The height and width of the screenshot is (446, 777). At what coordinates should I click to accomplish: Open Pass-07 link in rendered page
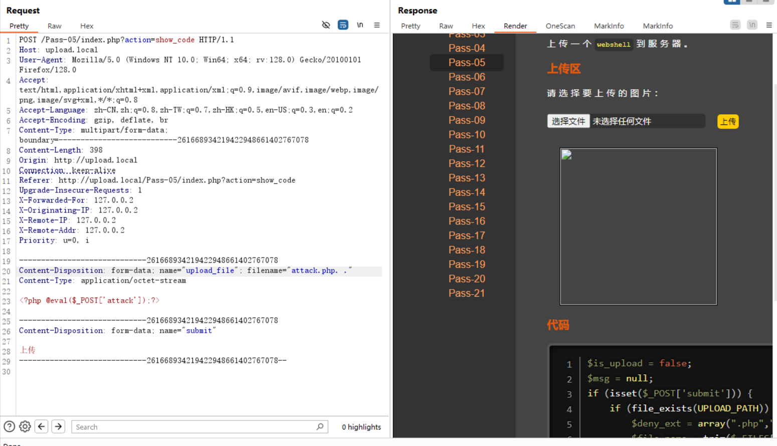pyautogui.click(x=467, y=92)
